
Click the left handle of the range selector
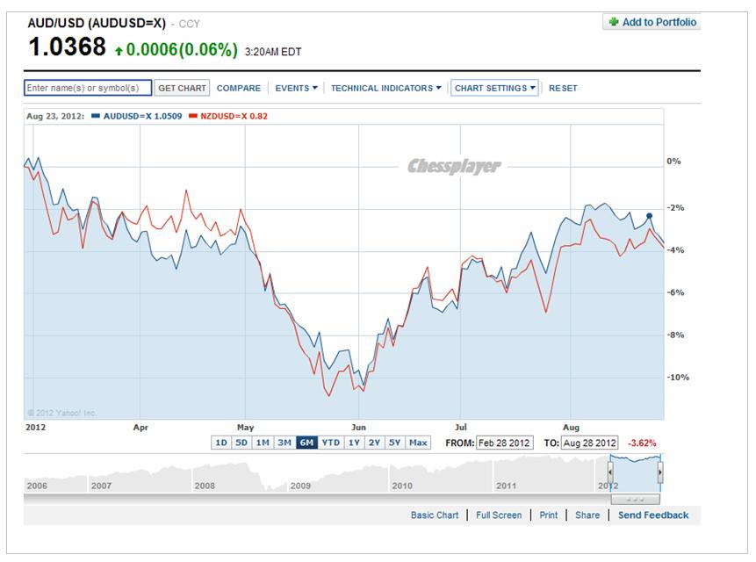(610, 472)
